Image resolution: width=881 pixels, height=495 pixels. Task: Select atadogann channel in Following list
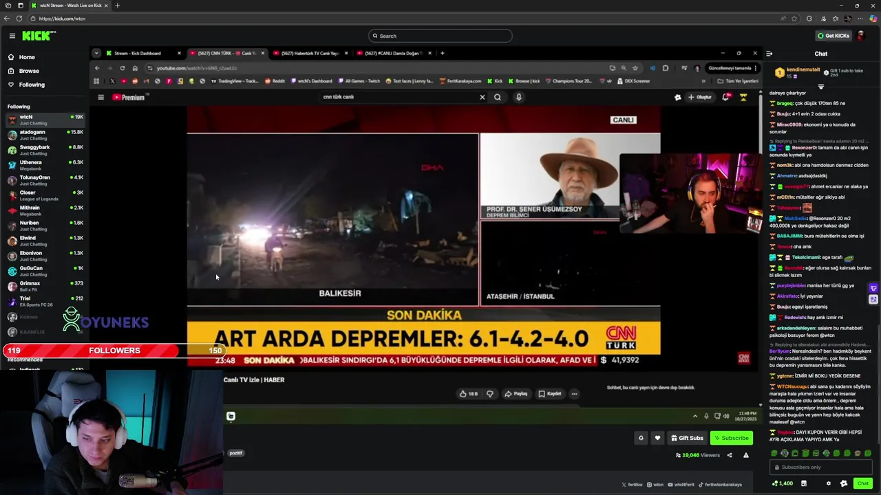pos(45,135)
